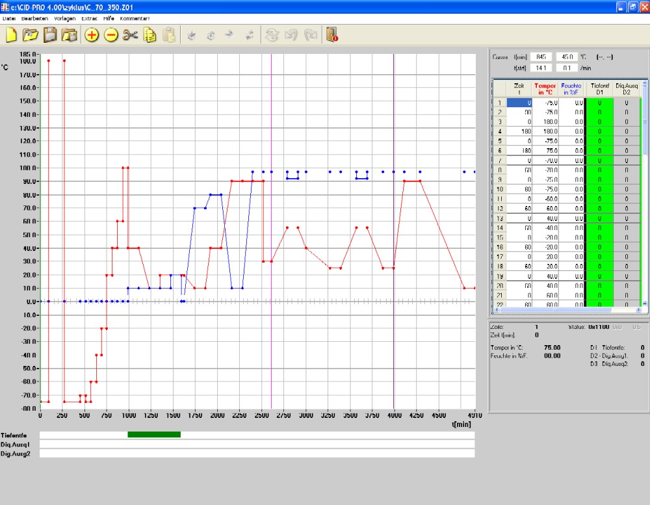The width and height of the screenshot is (650, 505).
Task: Click the grayed-out right arrow toolbar icon
Action: tap(229, 35)
